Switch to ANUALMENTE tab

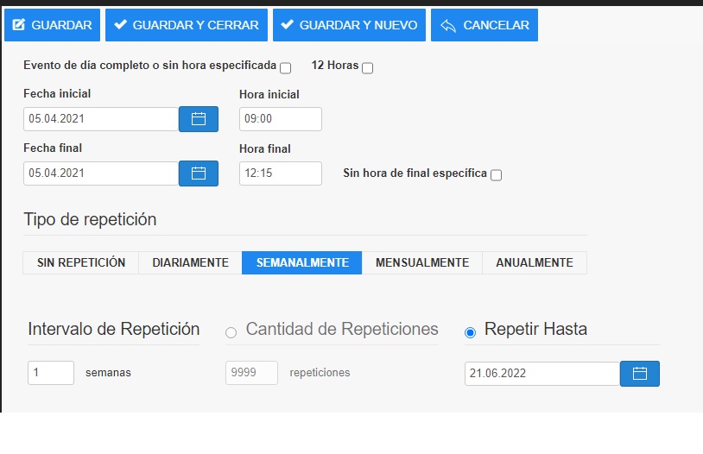[535, 262]
